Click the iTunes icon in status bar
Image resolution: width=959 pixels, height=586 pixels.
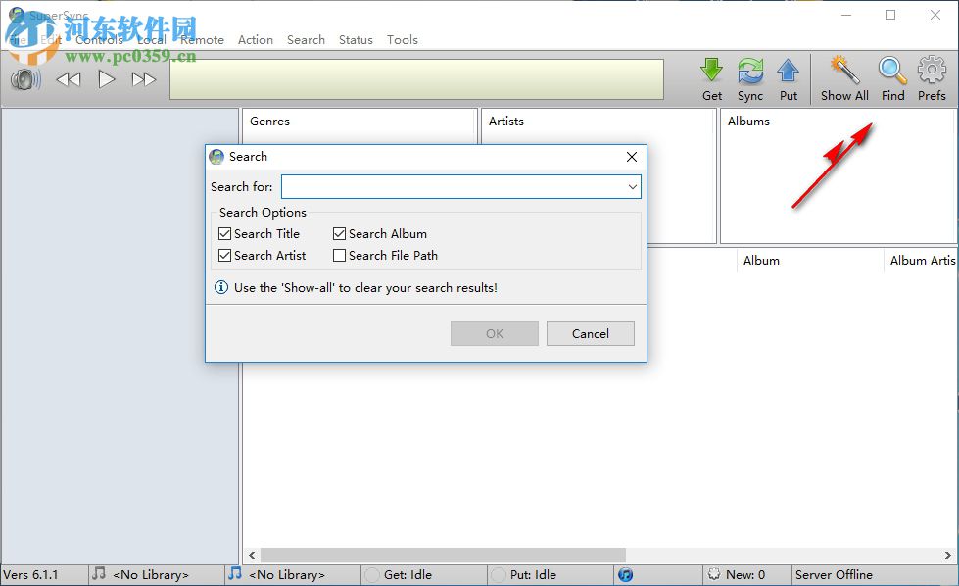coord(625,575)
